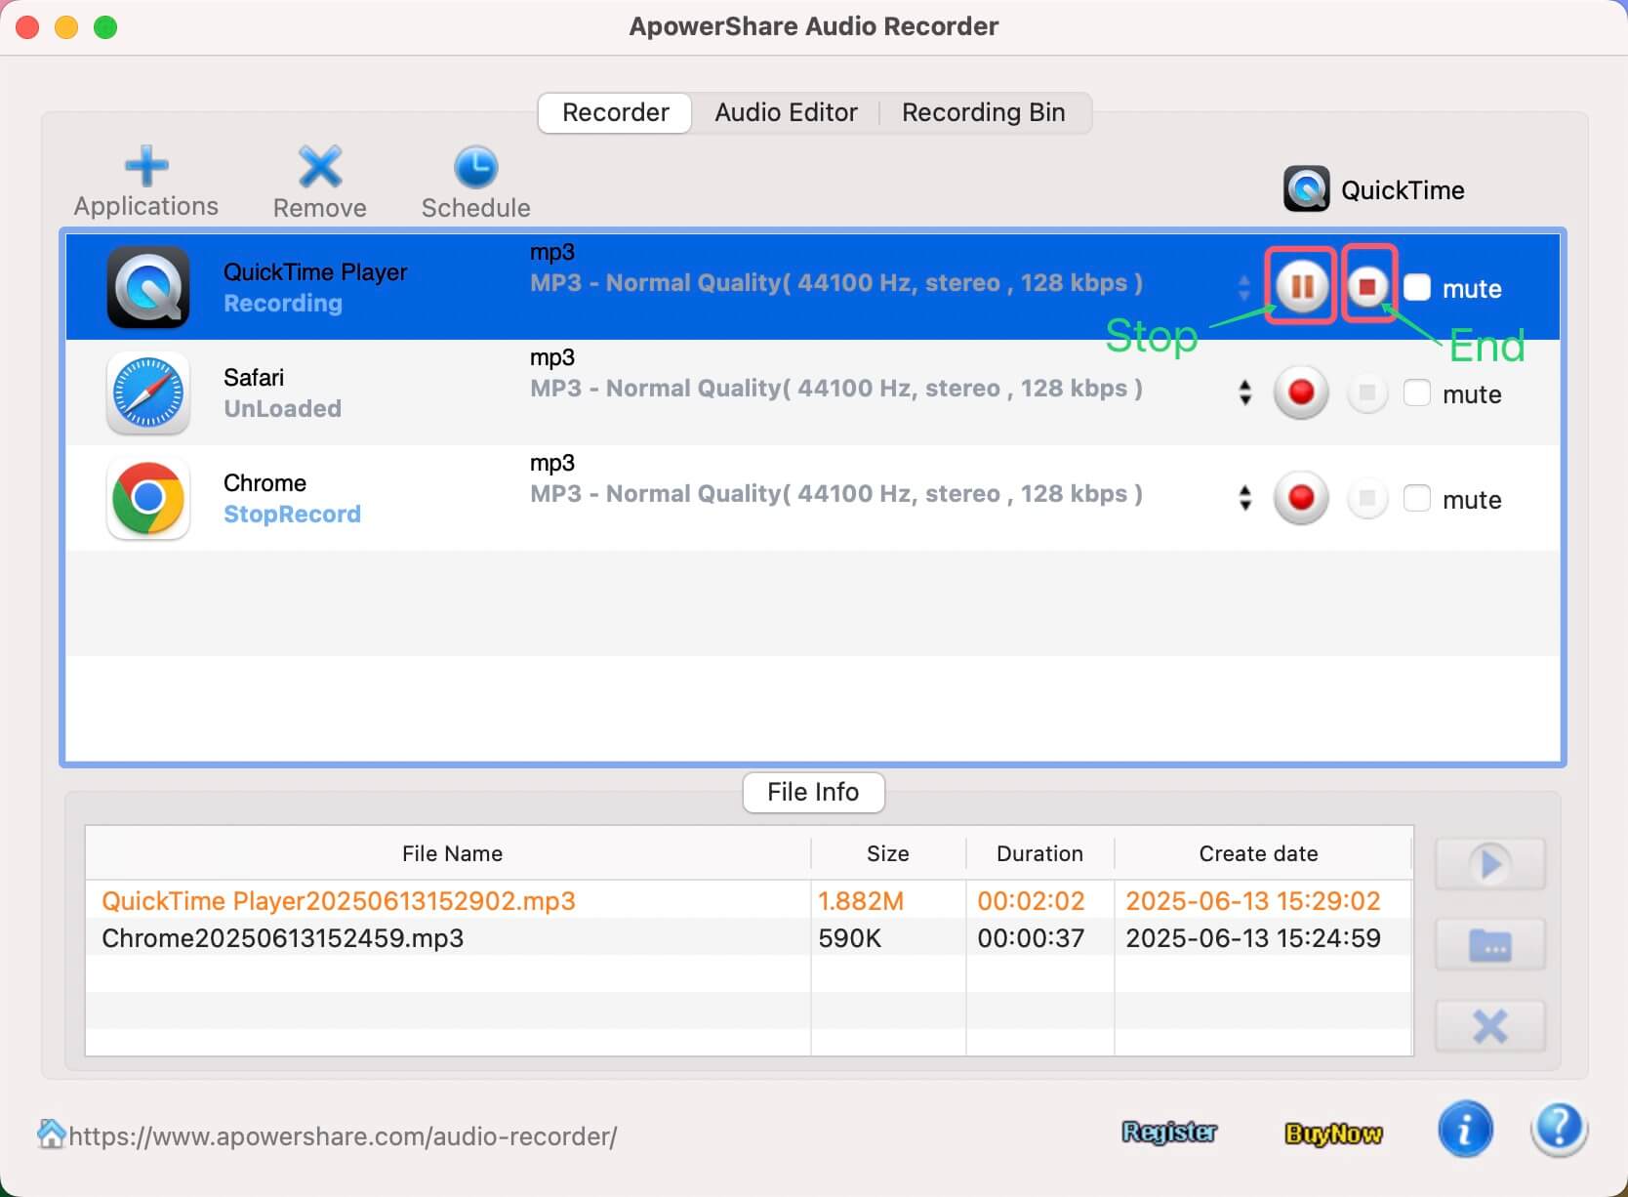1628x1197 pixels.
Task: Toggle mute checkbox for Chrome
Action: click(1417, 499)
